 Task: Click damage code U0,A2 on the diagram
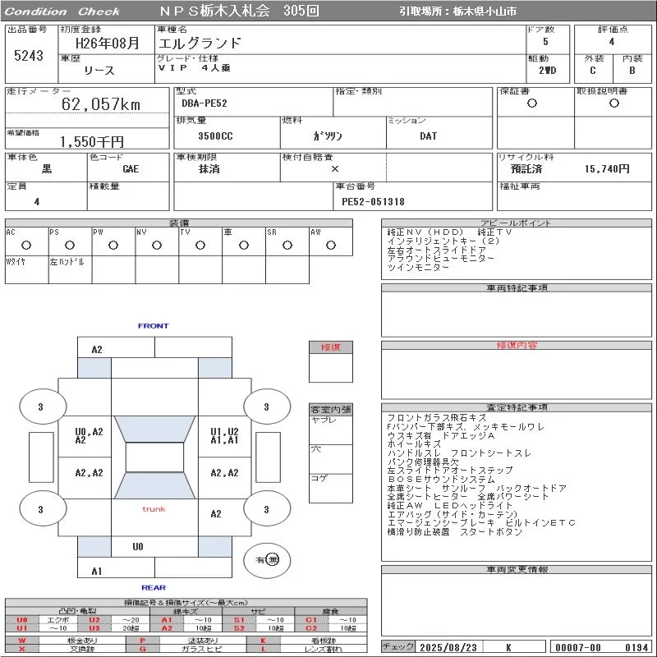click(x=89, y=432)
